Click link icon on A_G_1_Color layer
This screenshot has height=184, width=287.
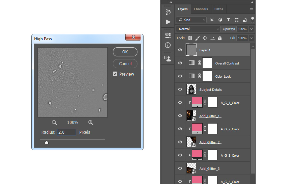click(x=205, y=103)
